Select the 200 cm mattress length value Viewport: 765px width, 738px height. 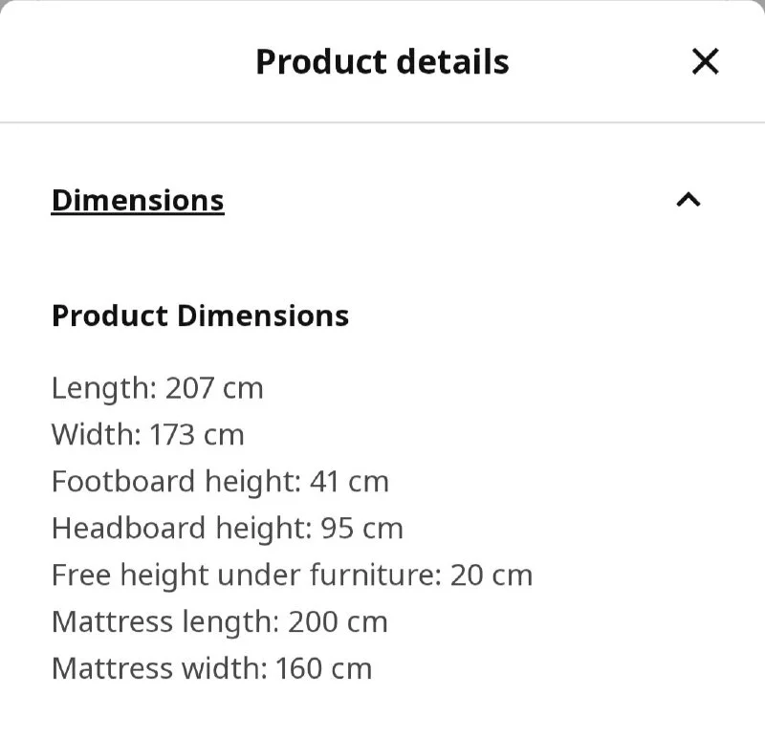click(x=337, y=621)
